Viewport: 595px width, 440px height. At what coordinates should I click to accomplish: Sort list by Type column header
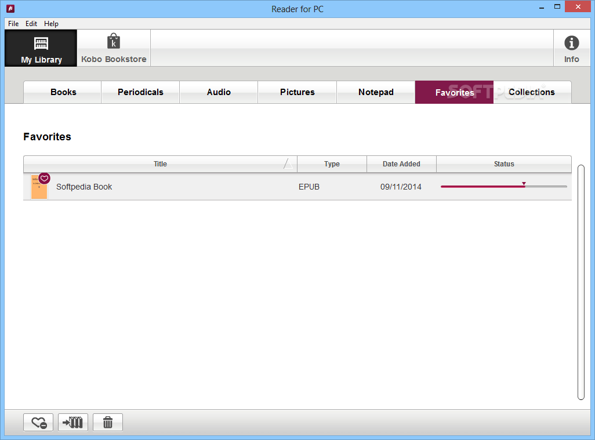(x=332, y=164)
